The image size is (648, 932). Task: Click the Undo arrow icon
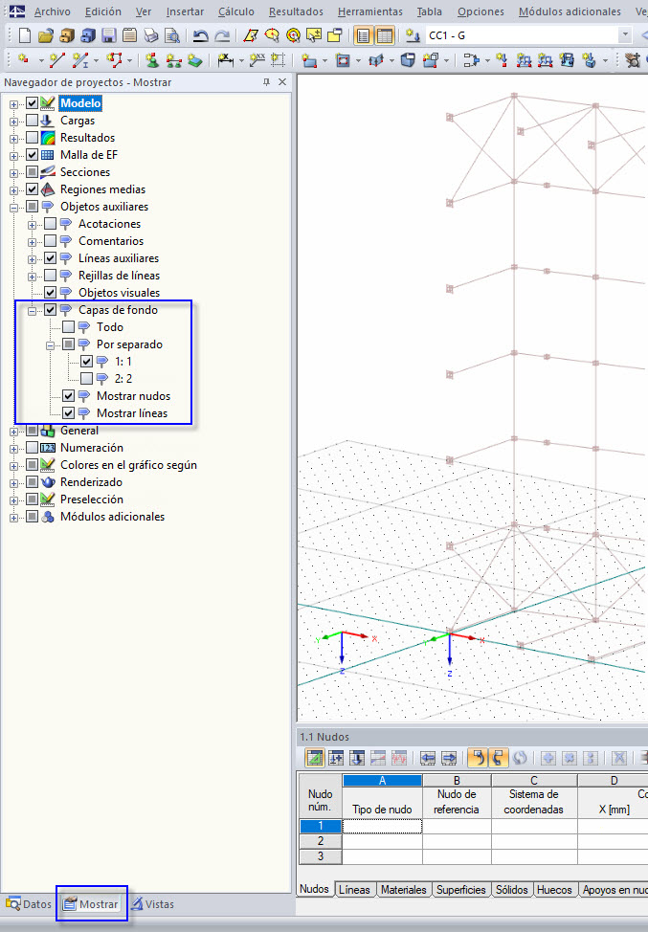pyautogui.click(x=200, y=35)
